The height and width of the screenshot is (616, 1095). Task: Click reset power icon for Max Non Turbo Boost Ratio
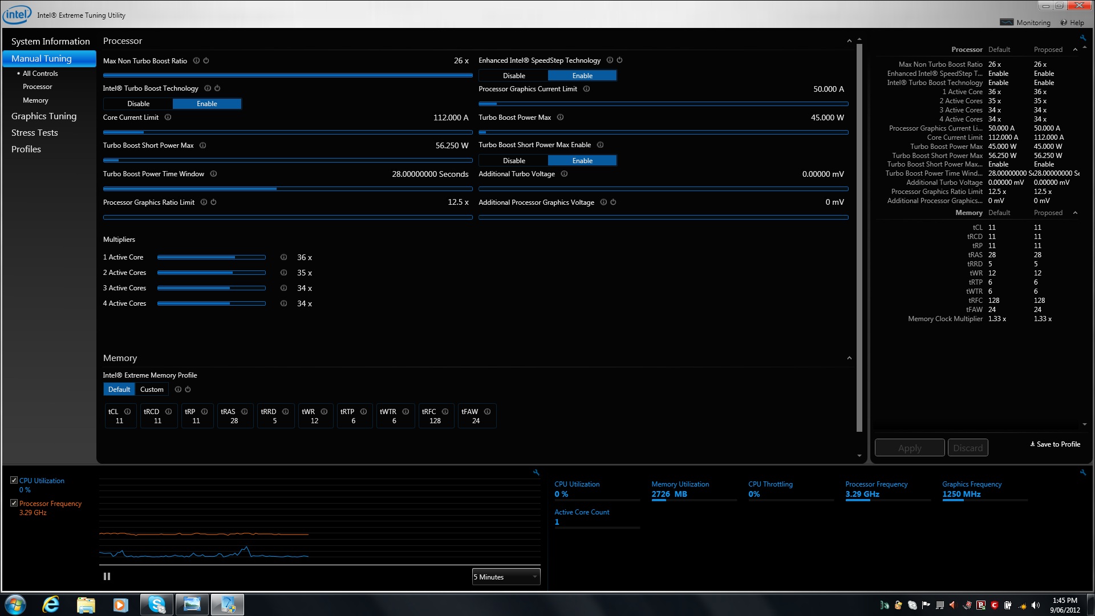(x=206, y=60)
